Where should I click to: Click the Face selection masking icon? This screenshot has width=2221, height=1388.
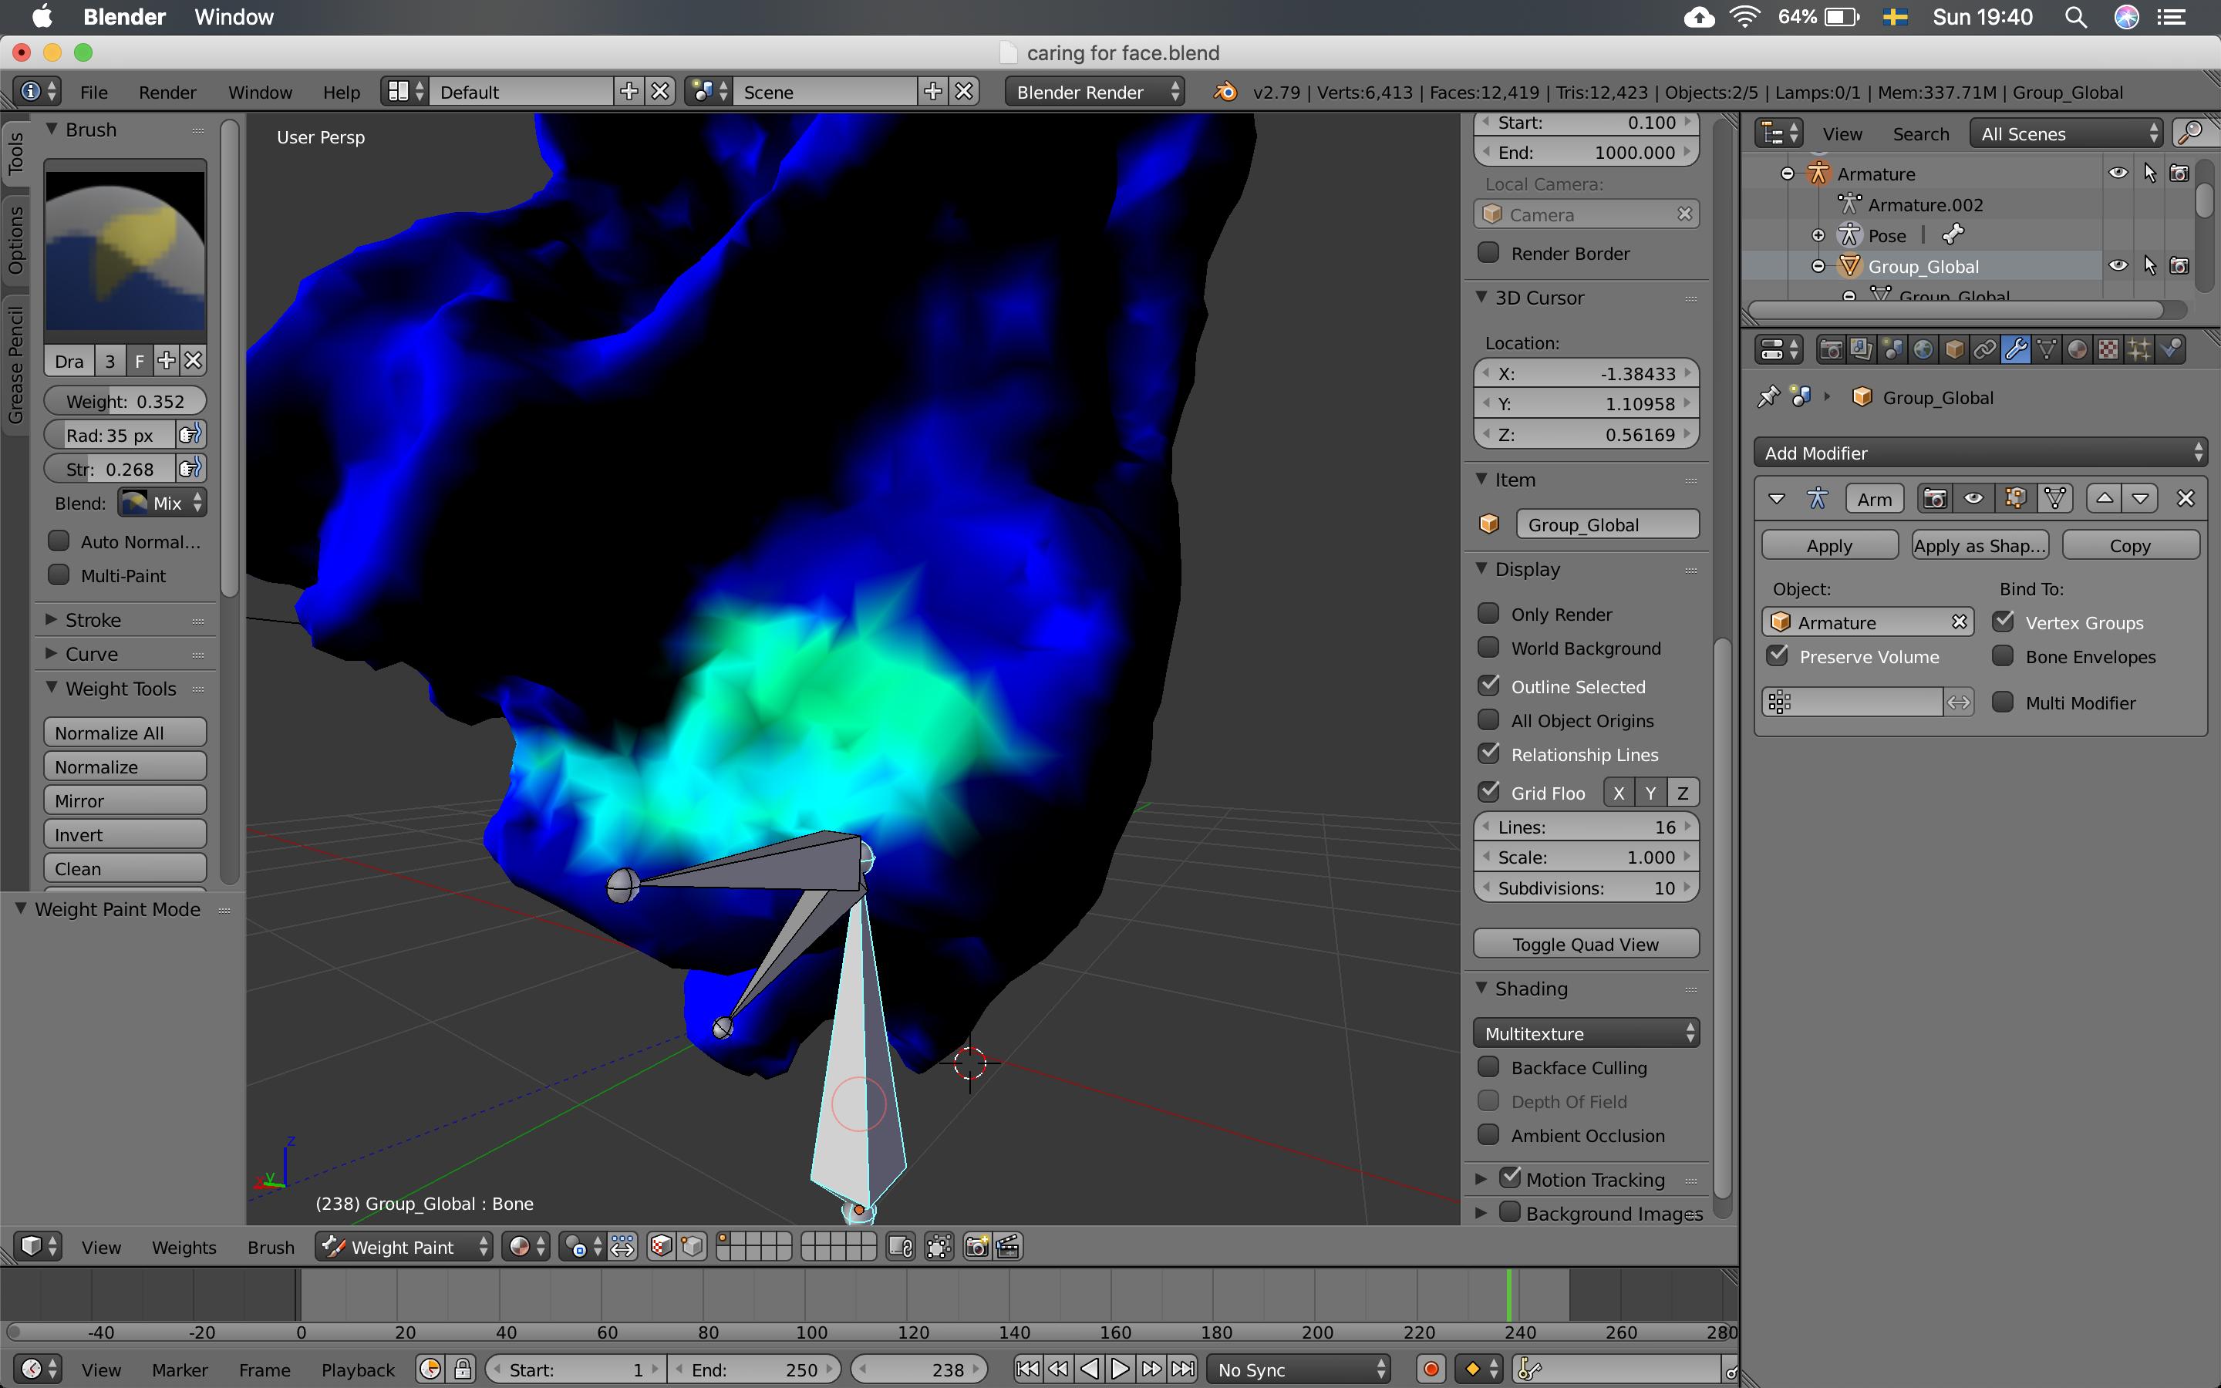click(x=661, y=1247)
